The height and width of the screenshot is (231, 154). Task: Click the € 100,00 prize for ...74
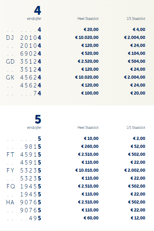click(x=90, y=93)
